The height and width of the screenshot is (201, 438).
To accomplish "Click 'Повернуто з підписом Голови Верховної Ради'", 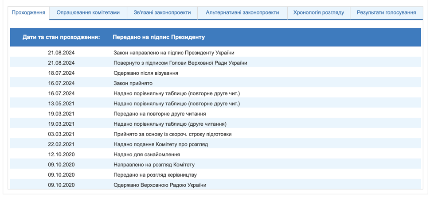I will pos(180,63).
